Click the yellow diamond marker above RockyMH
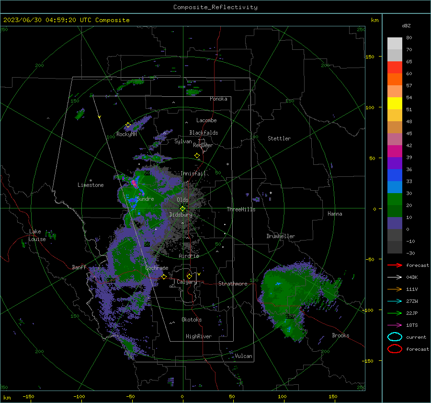This screenshot has width=431, height=403. (128, 125)
